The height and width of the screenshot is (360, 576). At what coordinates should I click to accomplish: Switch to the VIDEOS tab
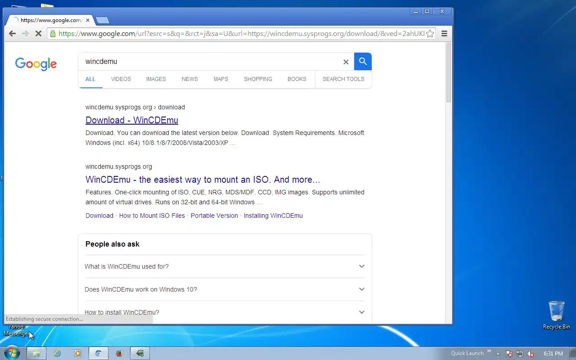coord(121,79)
